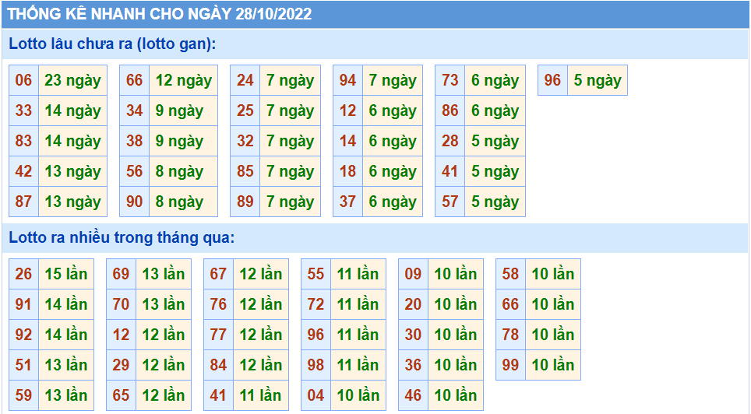
Task: Select the '10 lần' cell beside number 78
Action: pos(553,335)
